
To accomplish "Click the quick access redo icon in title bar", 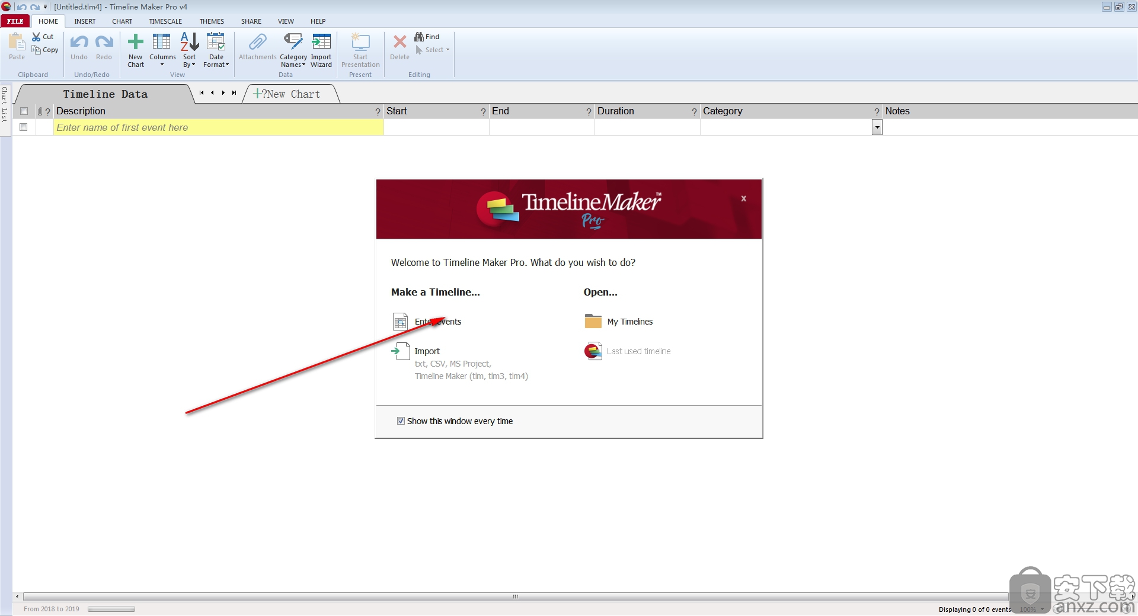I will pos(34,7).
